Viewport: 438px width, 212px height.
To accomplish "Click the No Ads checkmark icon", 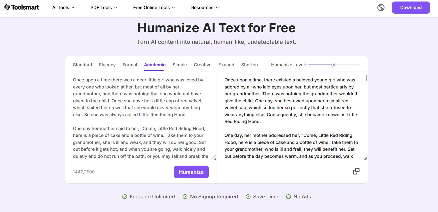I will point(289,197).
